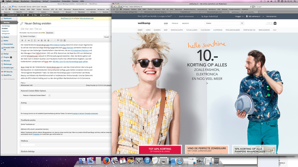298x167 pixels.
Task: Insert a bulleted list in editor
Action: click(x=32, y=40)
